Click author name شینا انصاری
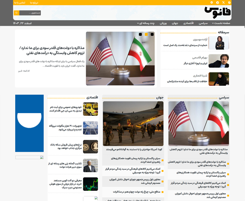Image resolution: width=245 pixels, height=201 pixels. point(200,75)
